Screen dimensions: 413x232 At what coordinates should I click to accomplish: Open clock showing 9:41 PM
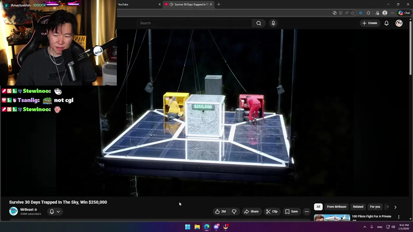(x=404, y=227)
